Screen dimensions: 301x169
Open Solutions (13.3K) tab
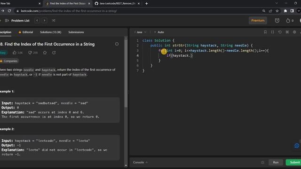click(x=51, y=32)
